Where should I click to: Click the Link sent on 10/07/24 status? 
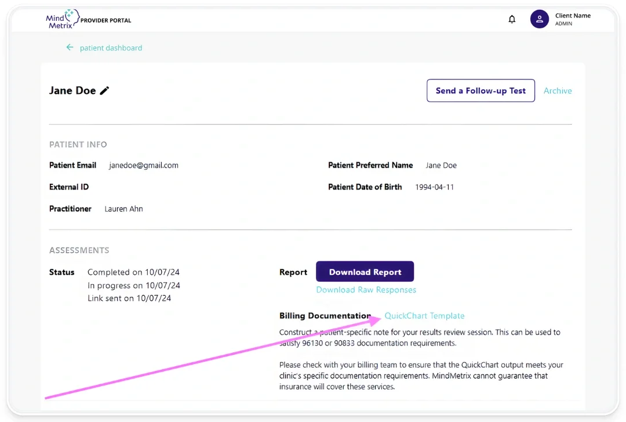click(x=129, y=299)
